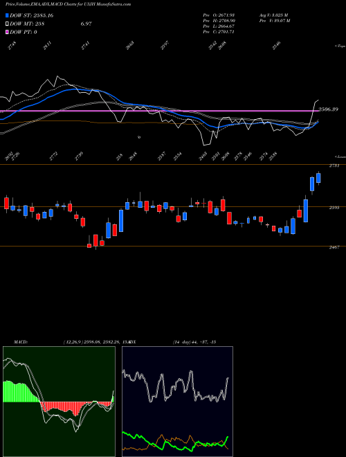Click the '2506.39' label on the magenta line

pos(328,109)
